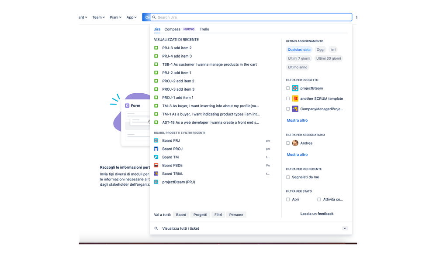Check the Apri status filter
The height and width of the screenshot is (272, 436).
288,200
